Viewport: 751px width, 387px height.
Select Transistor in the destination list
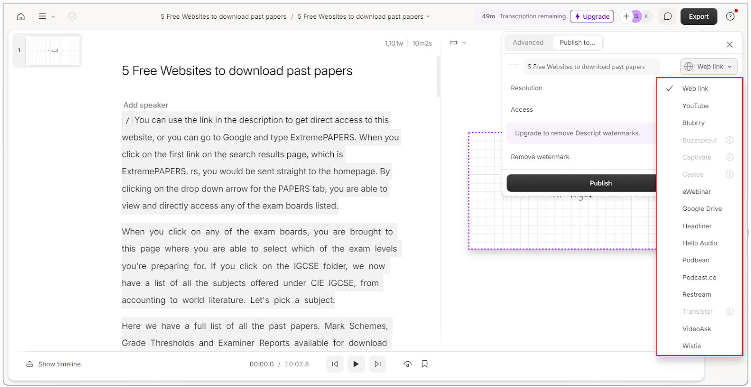697,311
